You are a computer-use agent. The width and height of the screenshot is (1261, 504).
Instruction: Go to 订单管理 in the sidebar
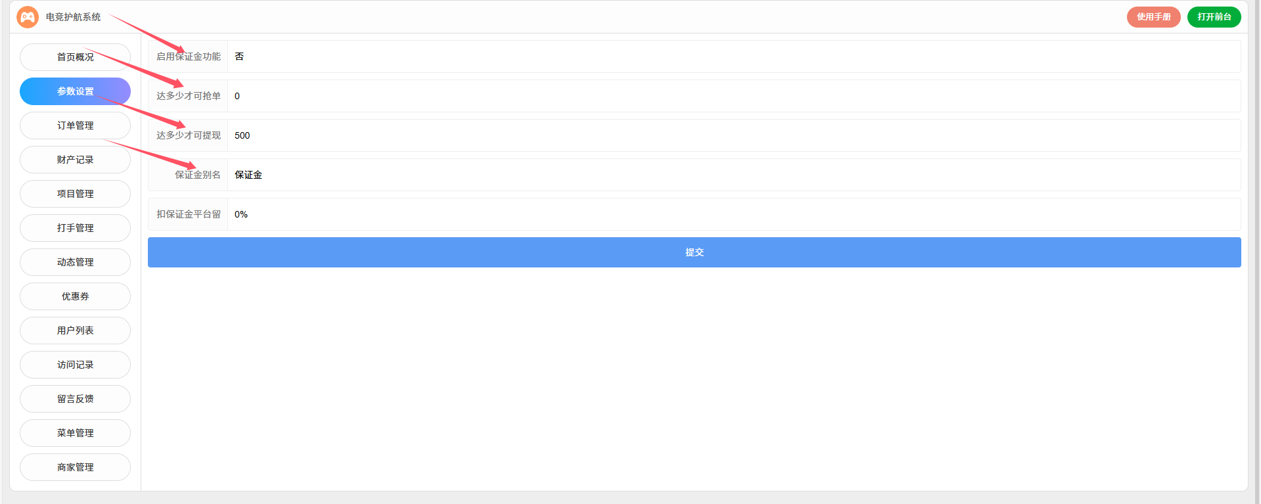pos(75,126)
